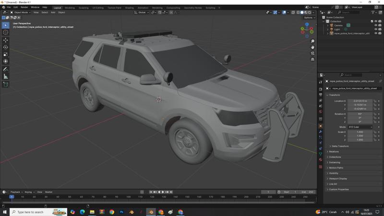
Task: Switch perspective/orthographic grid icon
Action: click(312, 59)
